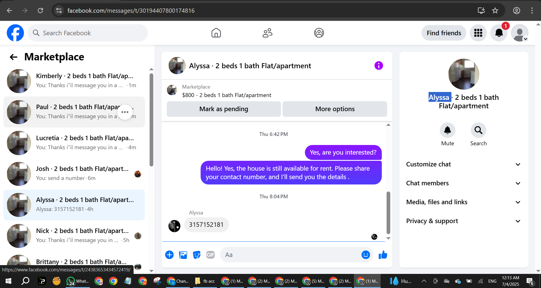Open Paul chat options three dots

coord(125,112)
